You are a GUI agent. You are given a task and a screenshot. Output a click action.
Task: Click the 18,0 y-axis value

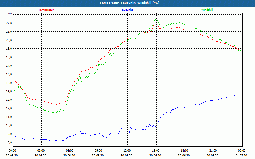pyautogui.click(x=9, y=57)
